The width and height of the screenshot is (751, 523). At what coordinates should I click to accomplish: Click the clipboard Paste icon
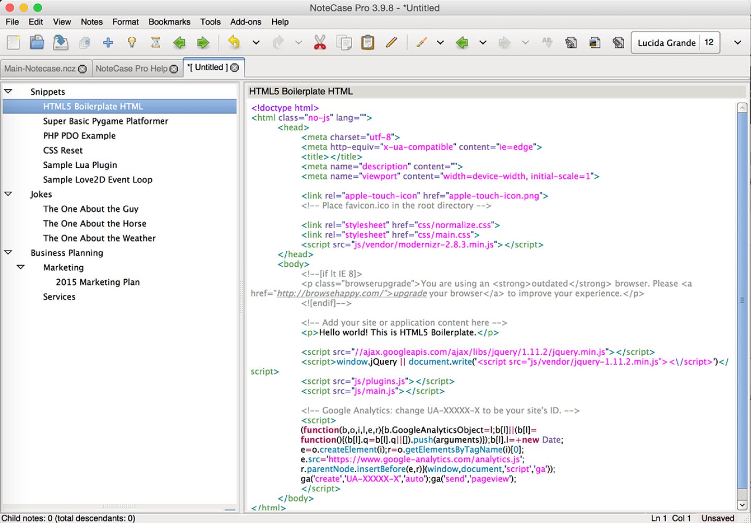[x=368, y=43]
